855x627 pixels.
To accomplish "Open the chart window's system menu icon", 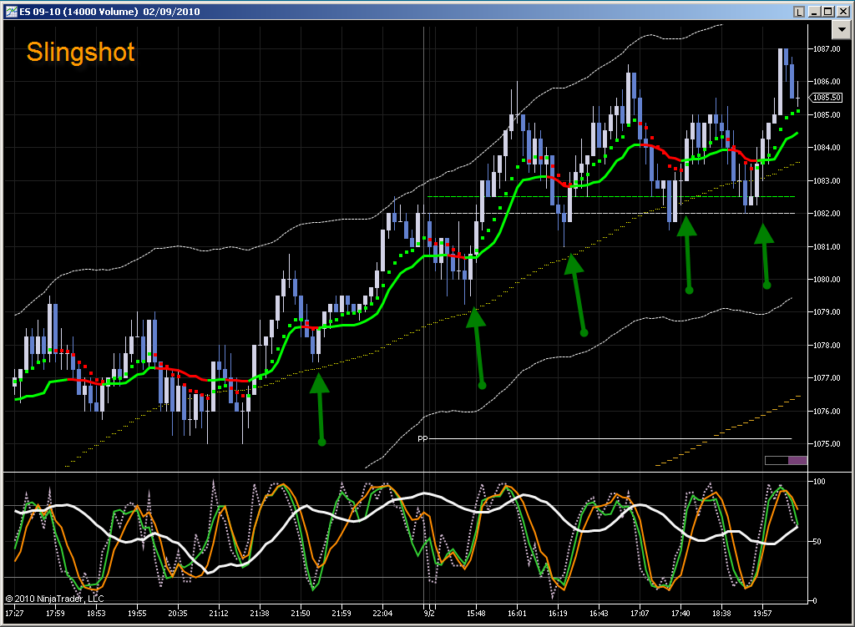I will point(11,12).
